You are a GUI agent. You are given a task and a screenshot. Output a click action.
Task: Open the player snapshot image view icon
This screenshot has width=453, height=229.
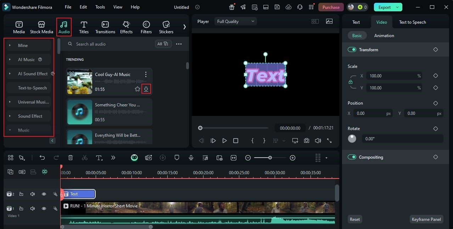[329, 21]
